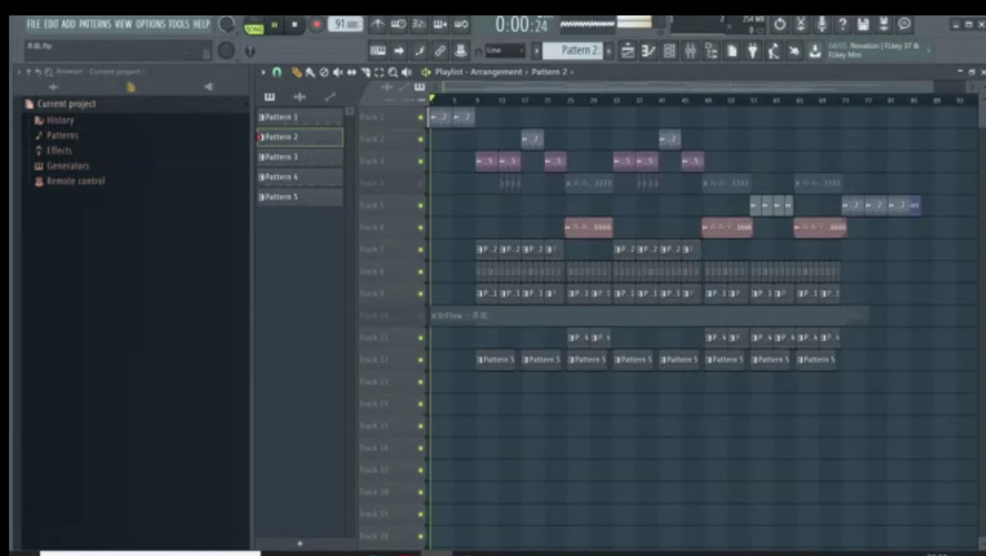
Task: Open the TOOLS menu
Action: click(179, 24)
